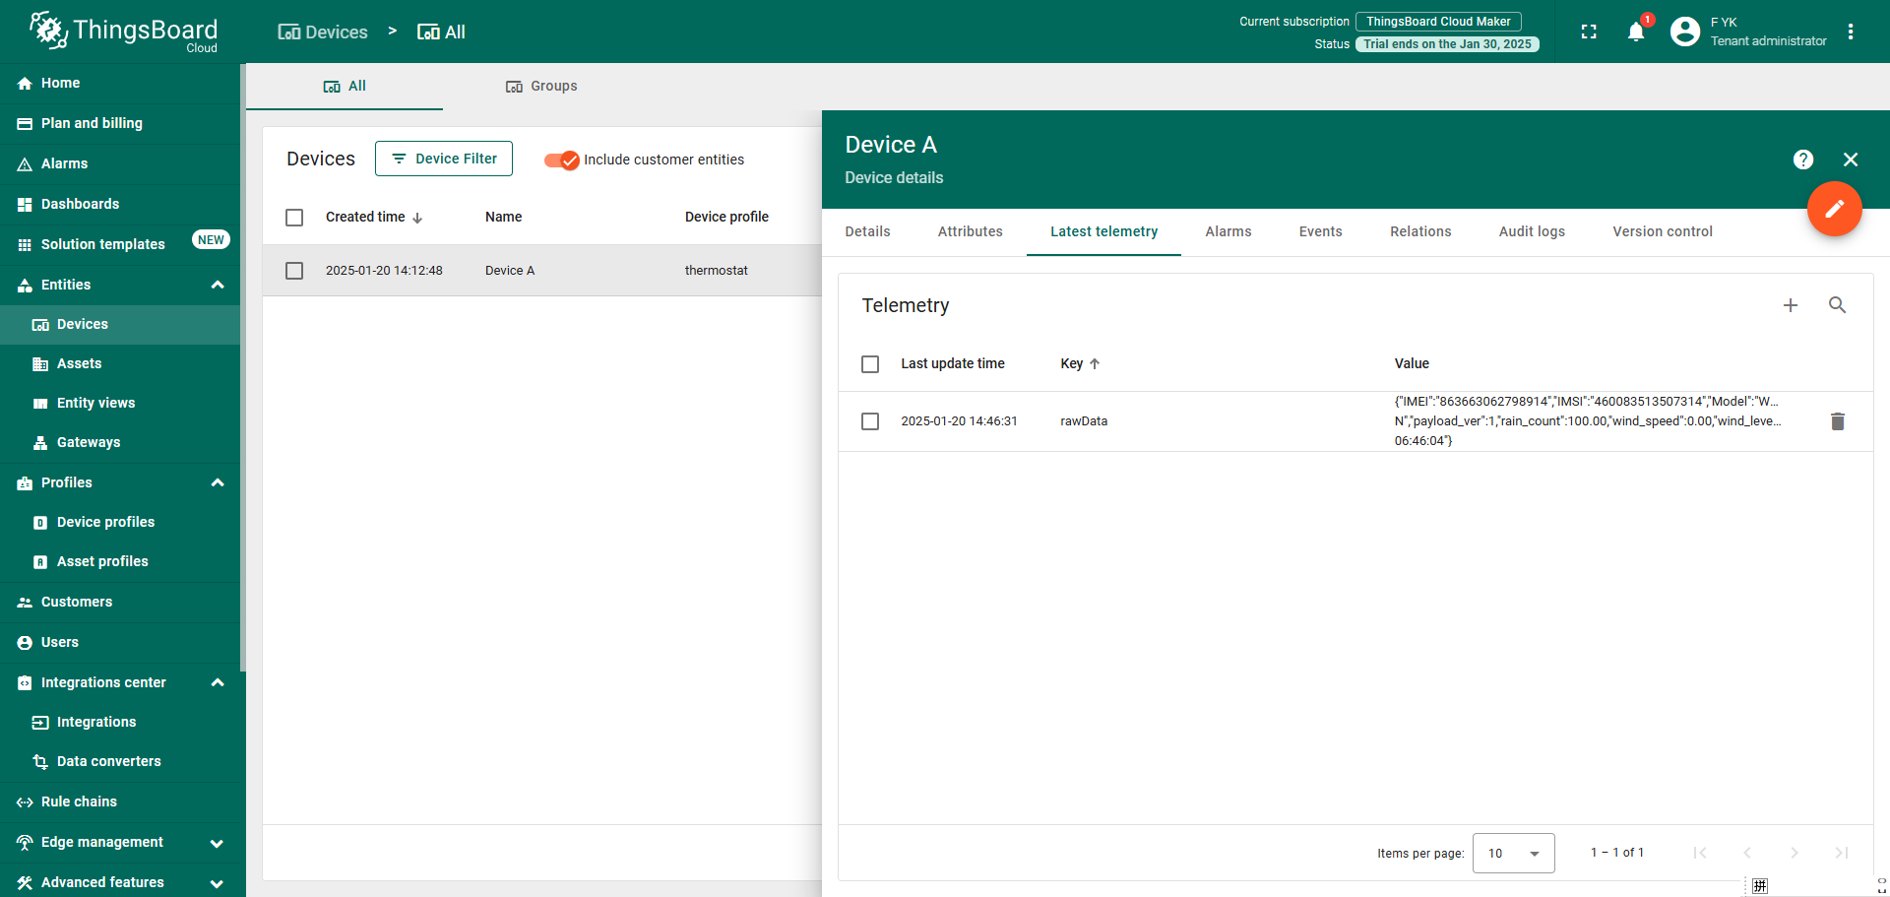The width and height of the screenshot is (1890, 897).
Task: Open Plan and billing page
Action: click(120, 123)
